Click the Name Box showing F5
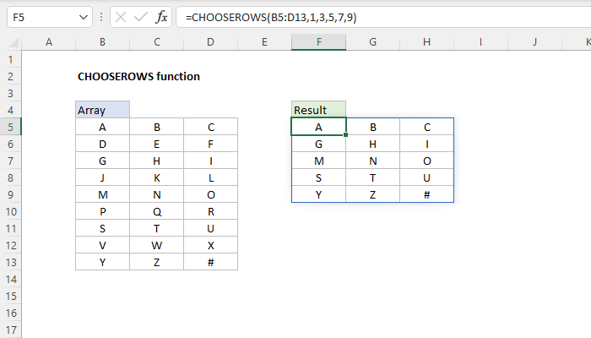This screenshot has width=591, height=338. (x=49, y=18)
